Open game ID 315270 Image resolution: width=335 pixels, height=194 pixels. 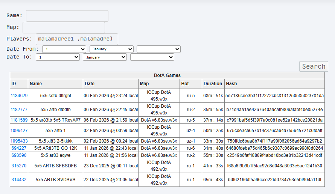click(x=19, y=166)
